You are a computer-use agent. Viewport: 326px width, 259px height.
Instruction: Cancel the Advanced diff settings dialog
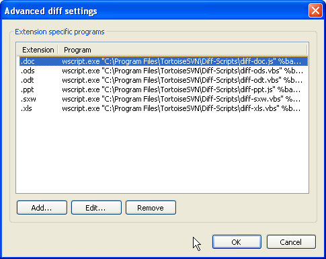pyautogui.click(x=291, y=242)
